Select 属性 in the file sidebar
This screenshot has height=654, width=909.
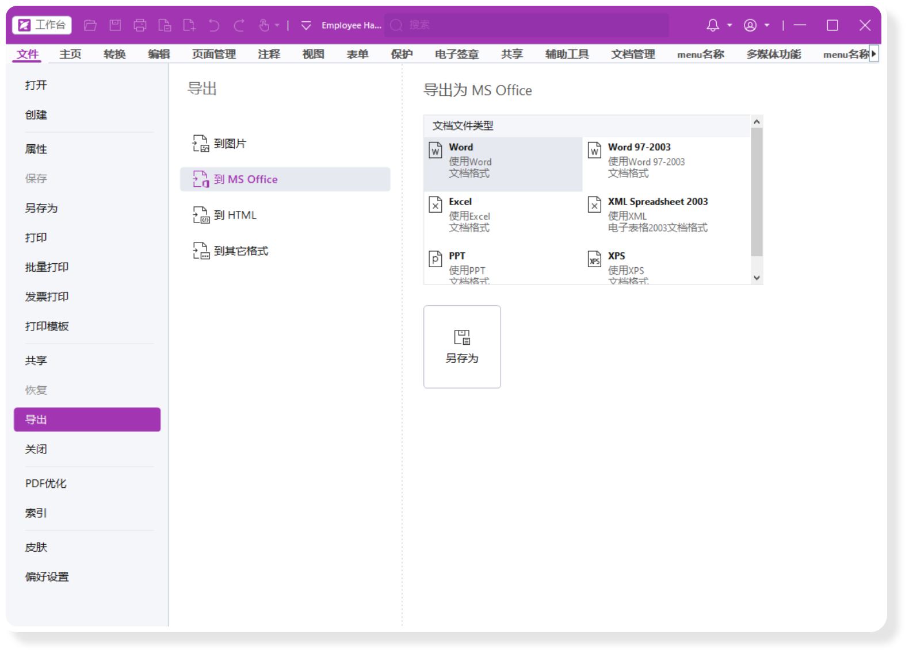click(87, 149)
